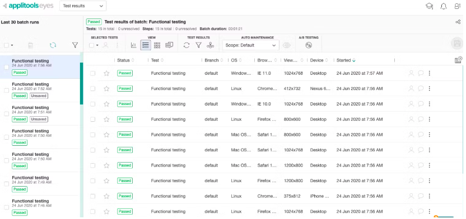Star the IE 11.0 test row

[106, 73]
